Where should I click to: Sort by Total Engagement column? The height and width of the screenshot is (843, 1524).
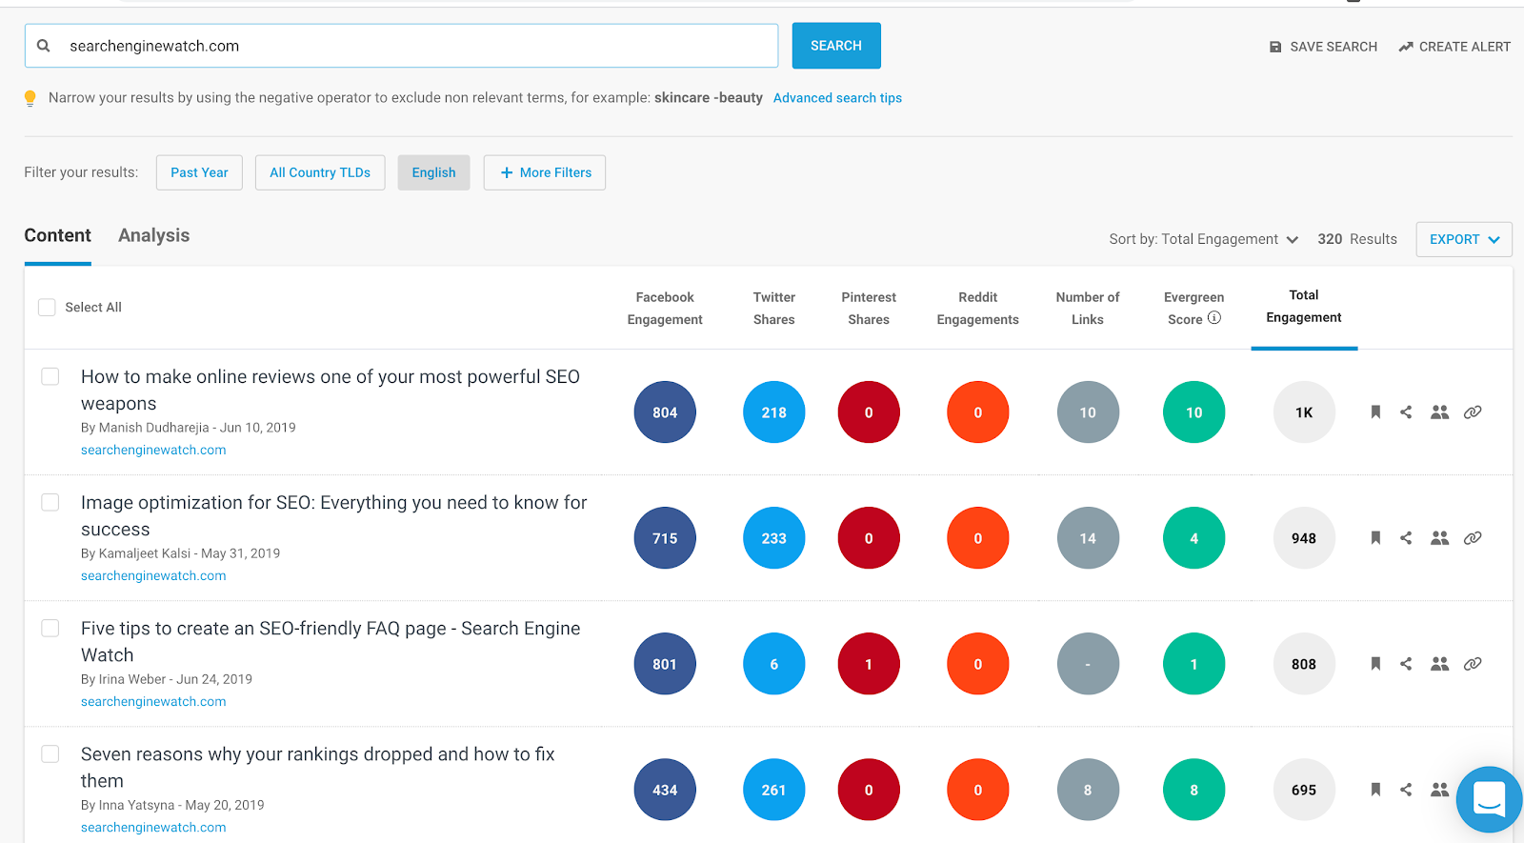pos(1304,307)
